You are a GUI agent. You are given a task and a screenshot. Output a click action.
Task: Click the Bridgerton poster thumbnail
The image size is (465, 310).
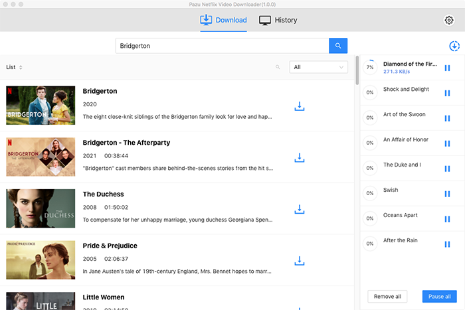pos(41,105)
